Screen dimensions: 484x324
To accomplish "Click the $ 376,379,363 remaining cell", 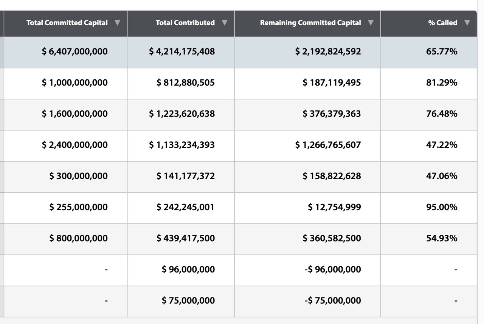I will coord(332,114).
